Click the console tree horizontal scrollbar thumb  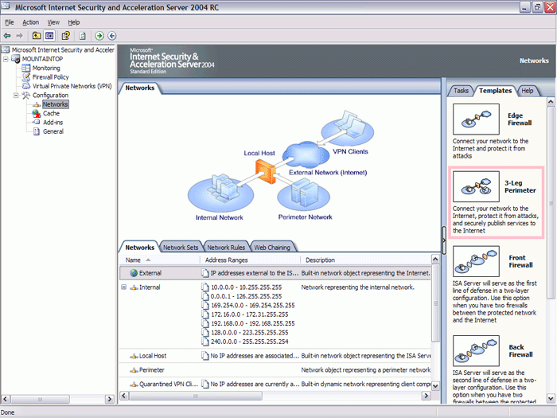(40, 399)
